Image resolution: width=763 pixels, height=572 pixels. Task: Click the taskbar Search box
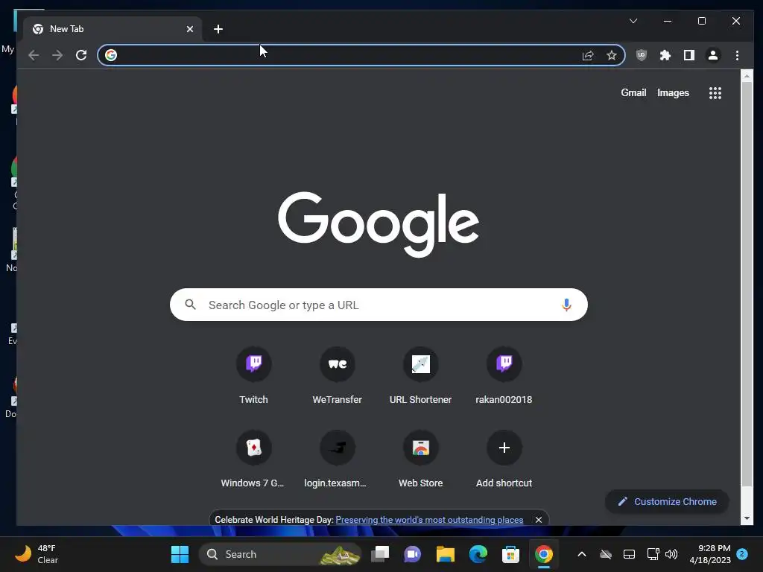[280, 554]
